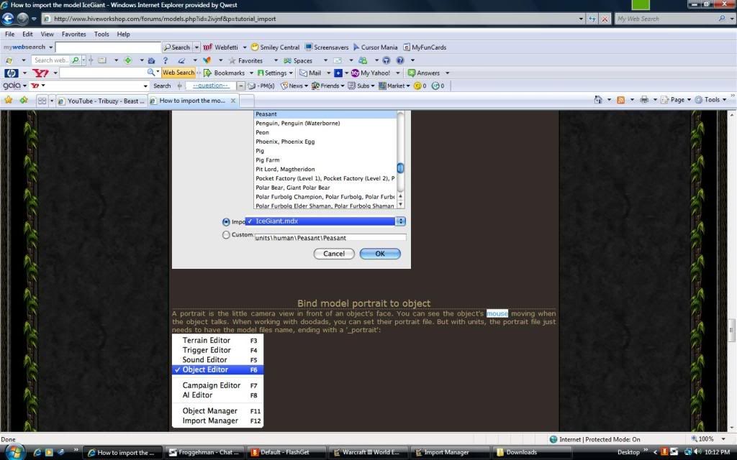737x460 pixels.
Task: Click the Add to Favorites icon
Action: (x=24, y=100)
